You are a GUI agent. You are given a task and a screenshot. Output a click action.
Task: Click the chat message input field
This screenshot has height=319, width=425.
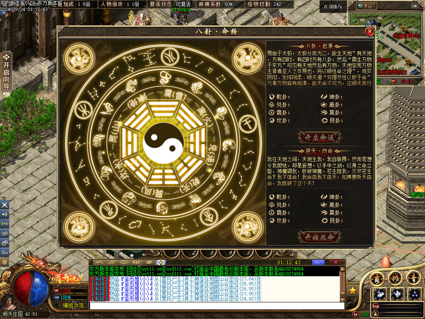[217, 306]
